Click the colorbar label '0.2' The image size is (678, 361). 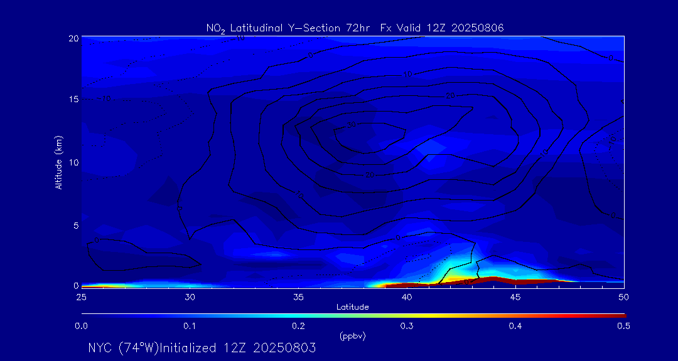click(298, 327)
